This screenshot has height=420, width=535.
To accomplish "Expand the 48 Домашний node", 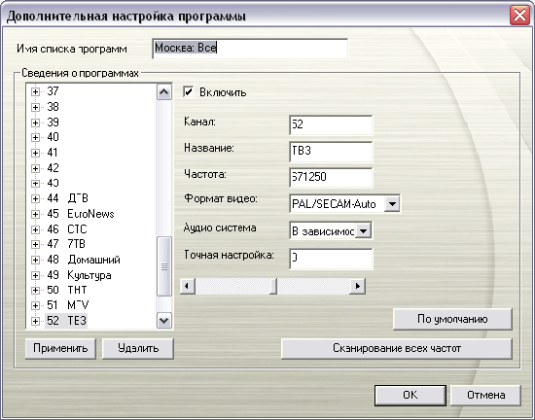I will [x=35, y=260].
